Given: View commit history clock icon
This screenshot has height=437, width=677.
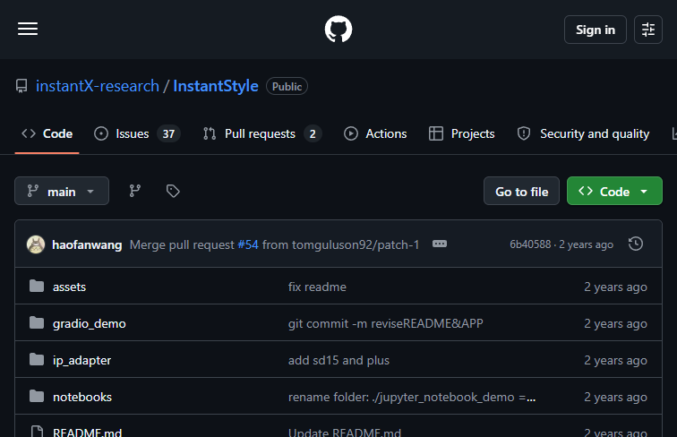Looking at the screenshot, I should tap(636, 244).
